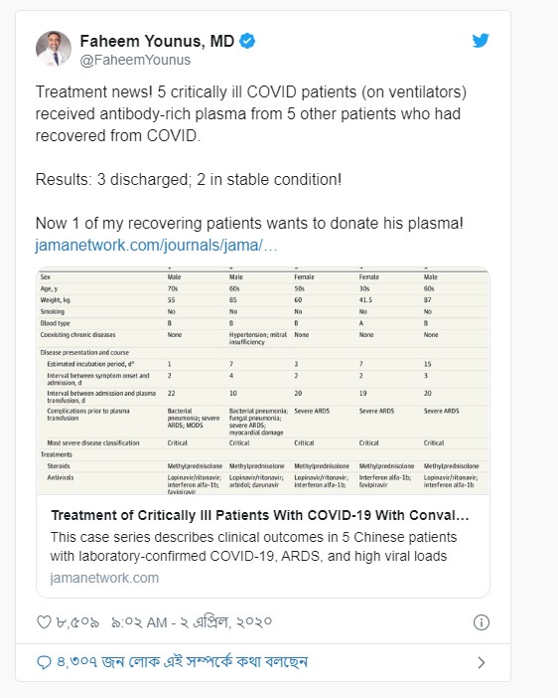Screen dimensions: 558x698
Task: Click the tweet text about Treatment news
Action: pyautogui.click(x=251, y=113)
